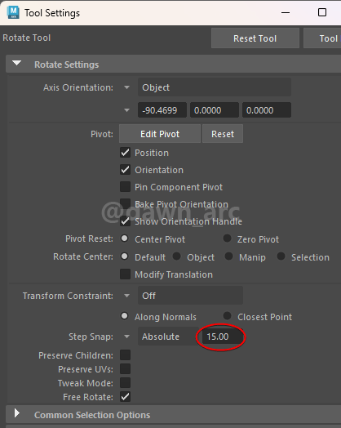
Task: Open the dropdown arrow beside rotation values
Action: point(126,110)
